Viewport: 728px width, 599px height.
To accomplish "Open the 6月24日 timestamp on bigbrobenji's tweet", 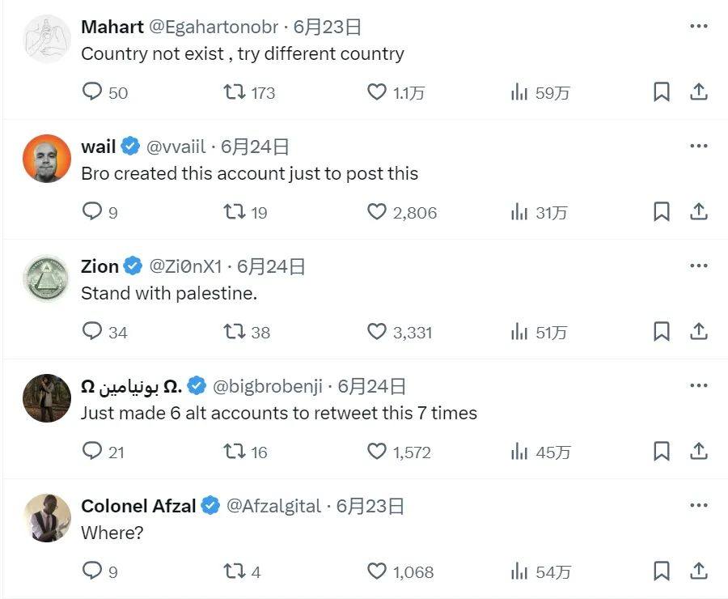I will 371,386.
